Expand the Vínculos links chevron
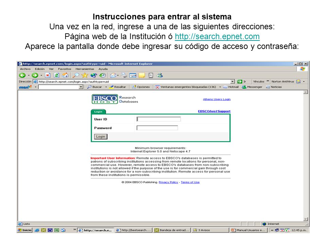Screen dimensions: 326x245 268,81
